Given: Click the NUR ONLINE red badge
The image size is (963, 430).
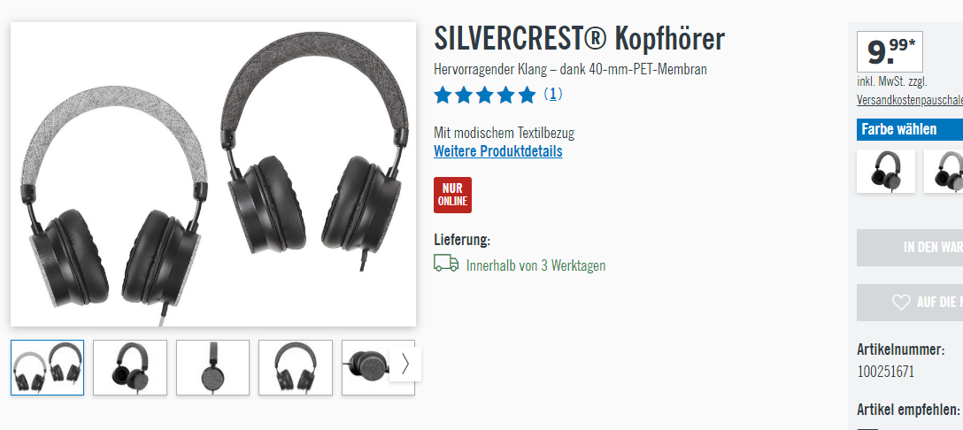Looking at the screenshot, I should 452,195.
